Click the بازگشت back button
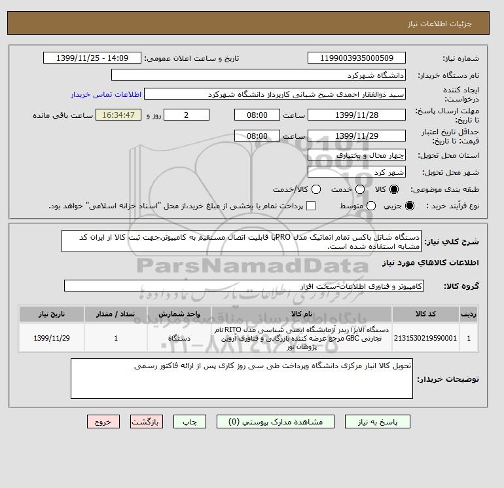This screenshot has height=488, width=504. point(147,422)
